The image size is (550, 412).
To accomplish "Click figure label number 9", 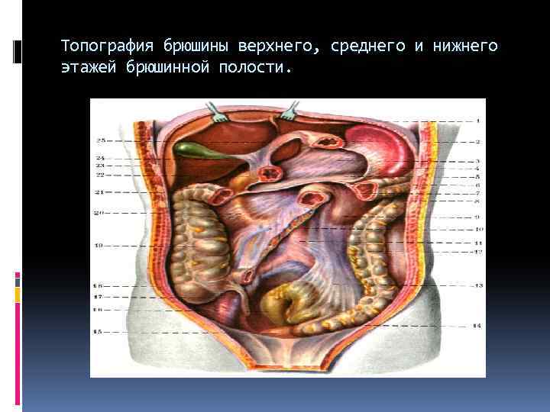I will (x=477, y=217).
